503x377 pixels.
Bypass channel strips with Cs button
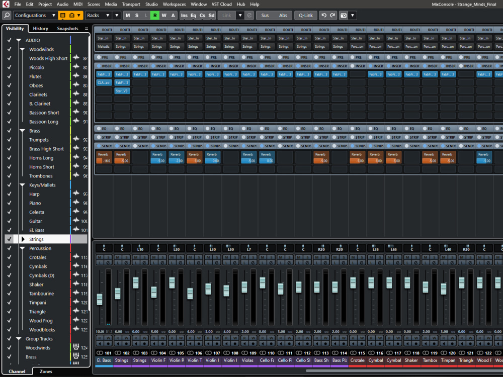click(202, 16)
